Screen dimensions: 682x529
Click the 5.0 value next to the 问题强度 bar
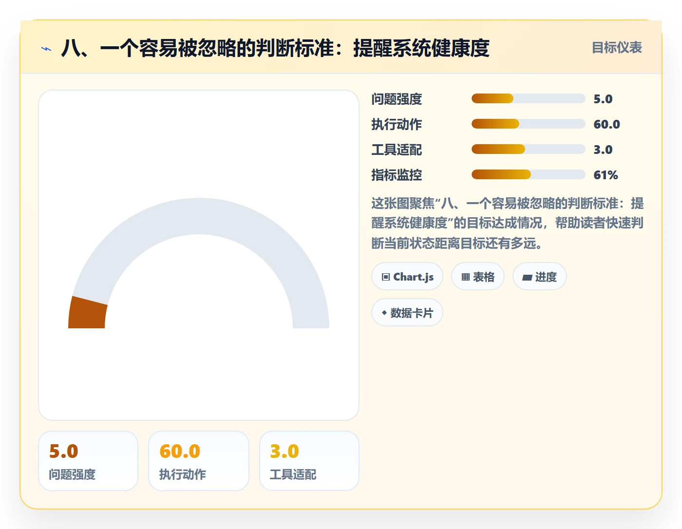[x=603, y=99]
